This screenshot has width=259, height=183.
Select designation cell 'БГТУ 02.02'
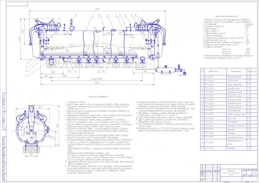(215, 81)
